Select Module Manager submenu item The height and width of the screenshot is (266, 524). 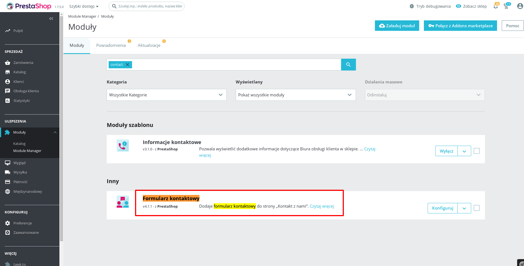27,151
